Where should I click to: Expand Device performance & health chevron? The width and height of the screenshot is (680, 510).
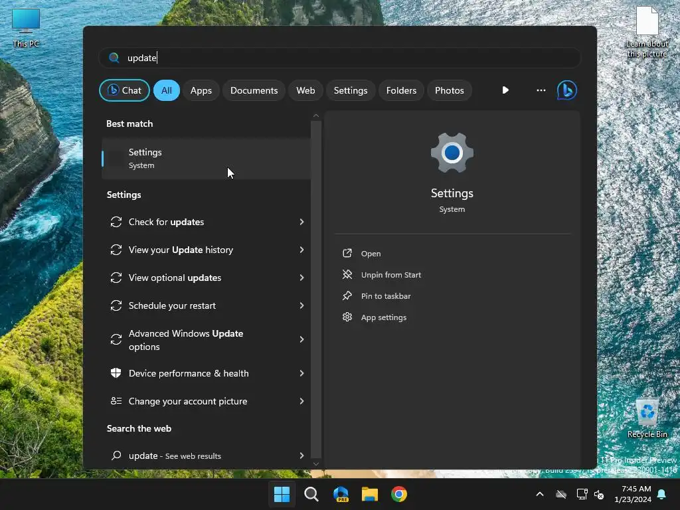[301, 373]
